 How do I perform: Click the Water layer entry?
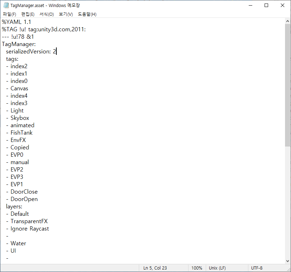(x=16, y=243)
